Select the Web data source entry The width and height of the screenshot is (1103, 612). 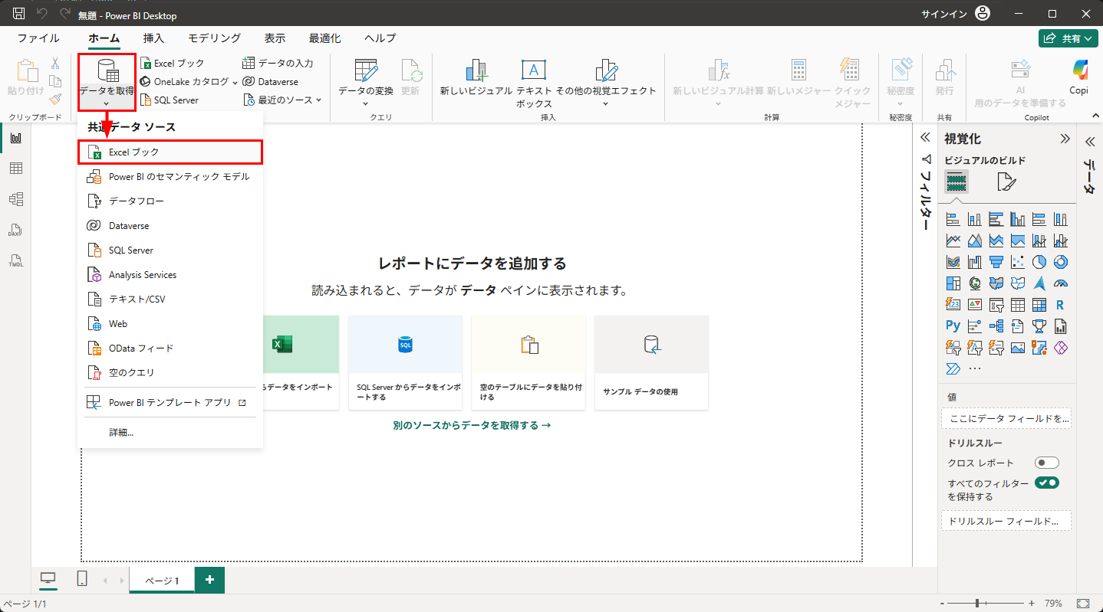click(x=170, y=324)
